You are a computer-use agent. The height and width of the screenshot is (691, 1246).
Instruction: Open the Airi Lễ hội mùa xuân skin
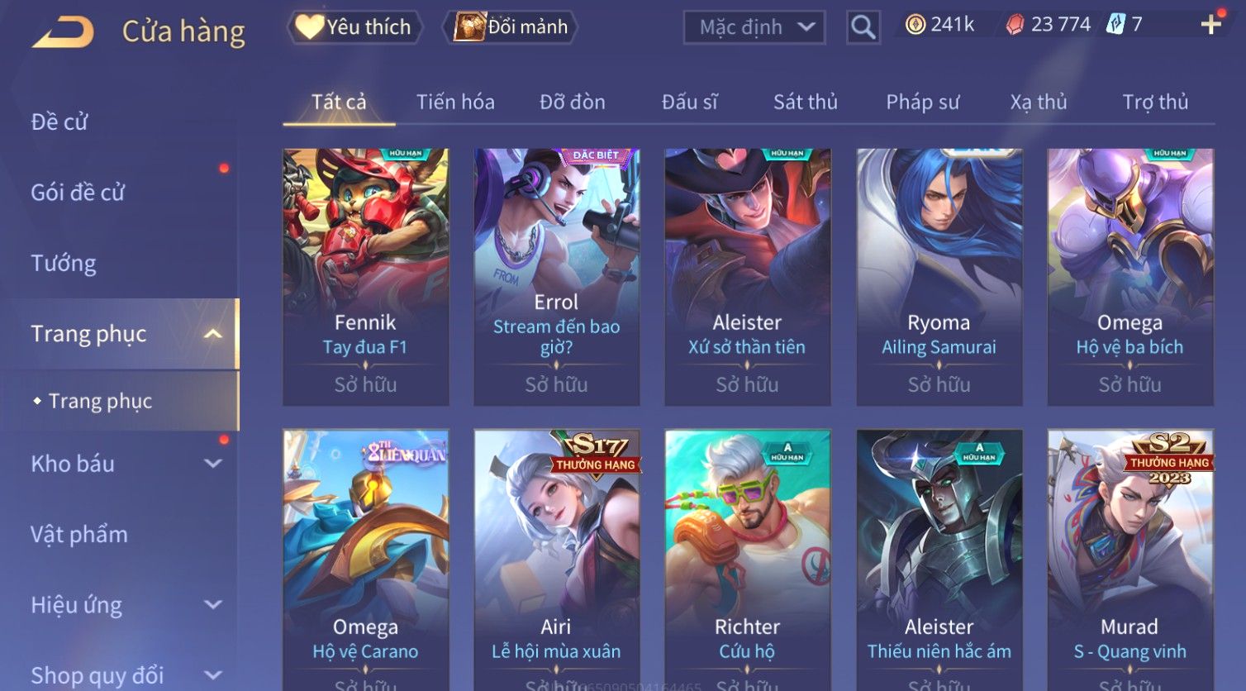pyautogui.click(x=557, y=560)
